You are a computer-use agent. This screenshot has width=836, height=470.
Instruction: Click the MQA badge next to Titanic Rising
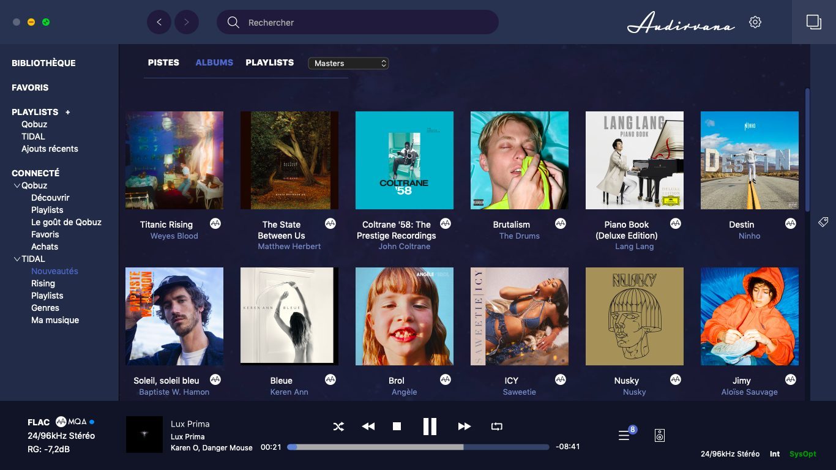pos(215,223)
